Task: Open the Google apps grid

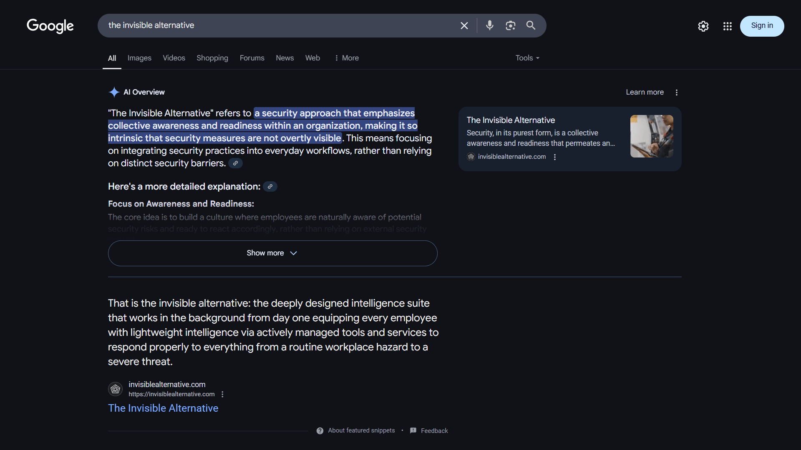Action: click(728, 26)
